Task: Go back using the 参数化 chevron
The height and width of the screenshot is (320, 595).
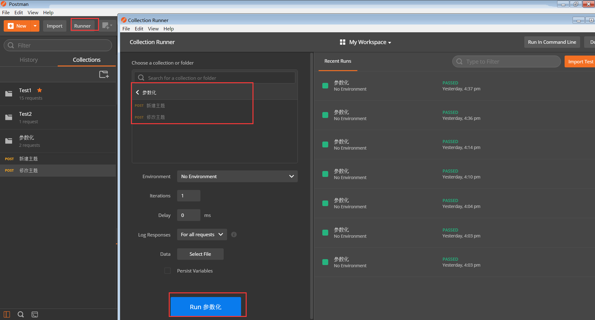Action: tap(137, 92)
